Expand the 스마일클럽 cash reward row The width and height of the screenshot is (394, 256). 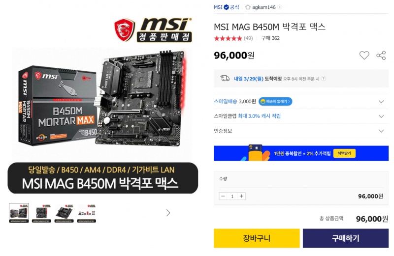point(381,116)
